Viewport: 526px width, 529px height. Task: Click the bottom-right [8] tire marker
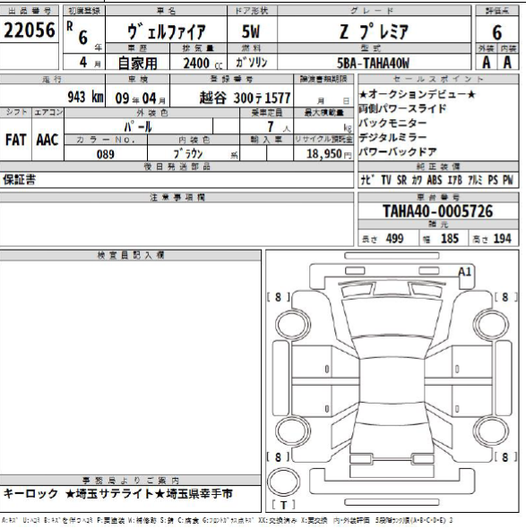tap(505, 456)
